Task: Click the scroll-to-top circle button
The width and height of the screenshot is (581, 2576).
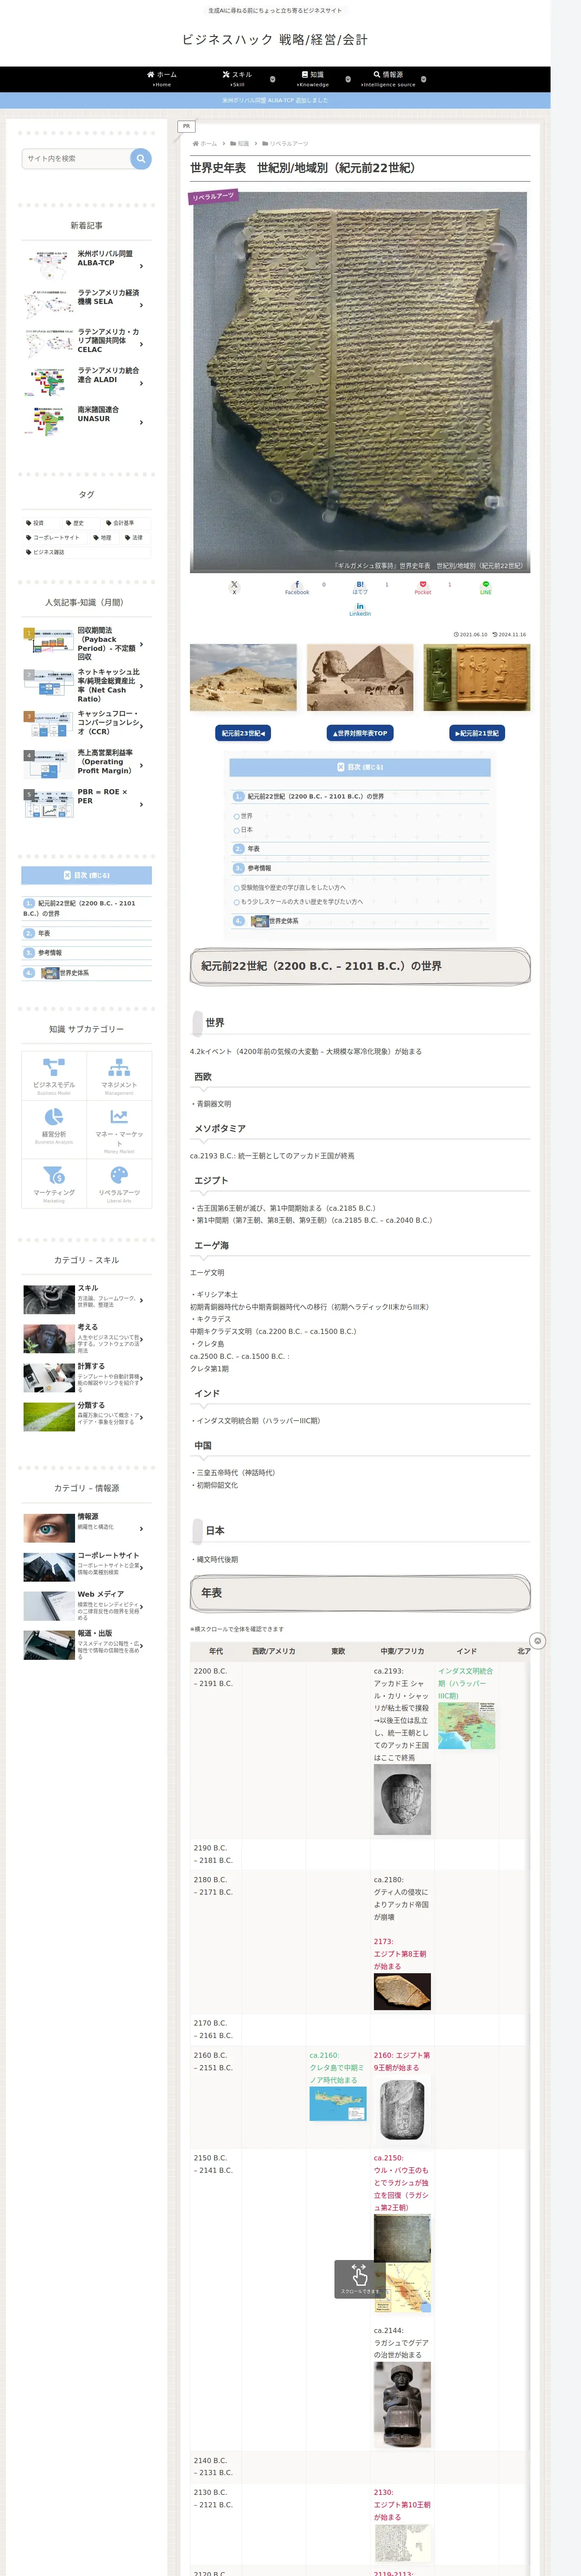Action: click(x=537, y=1641)
